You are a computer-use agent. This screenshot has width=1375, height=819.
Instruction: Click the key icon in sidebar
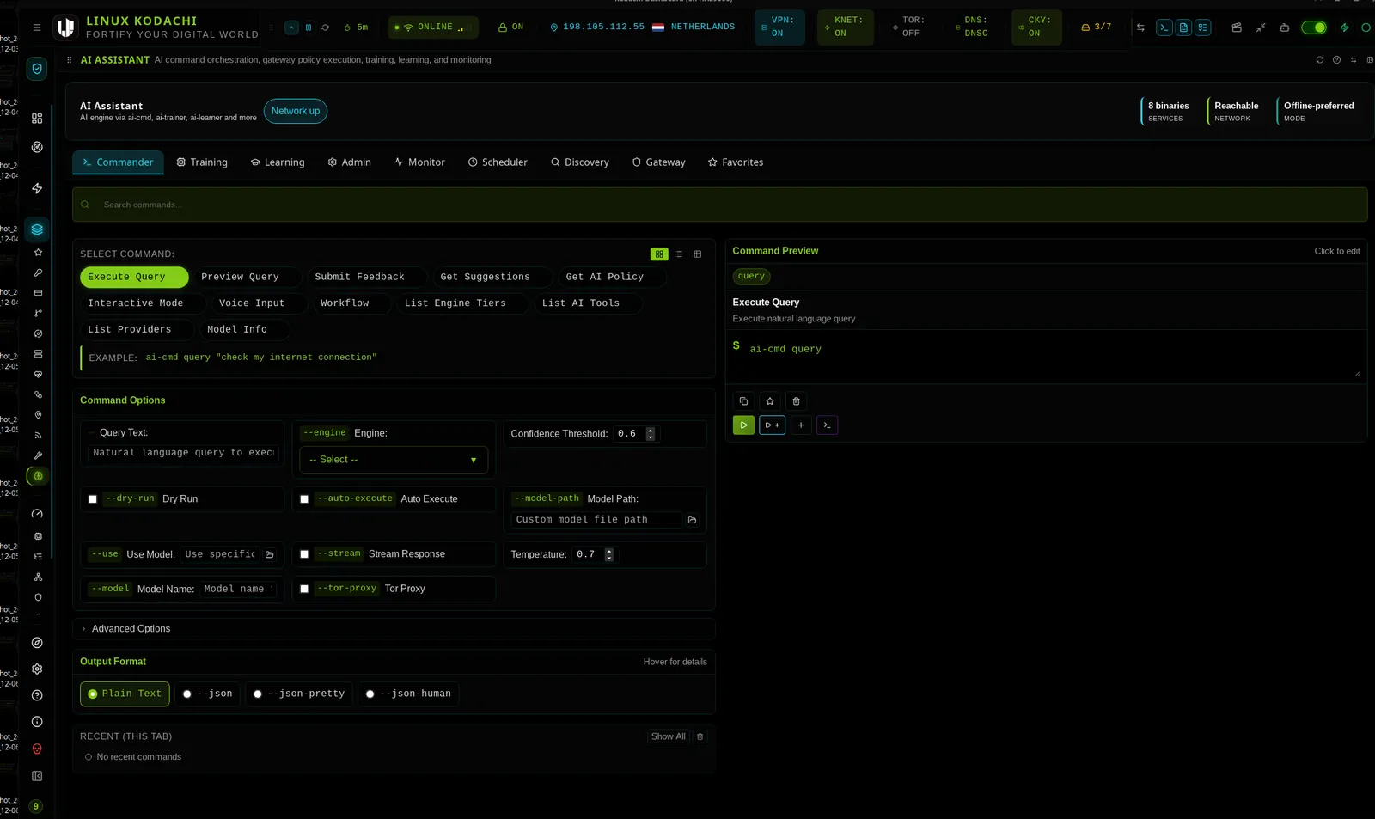coord(38,272)
